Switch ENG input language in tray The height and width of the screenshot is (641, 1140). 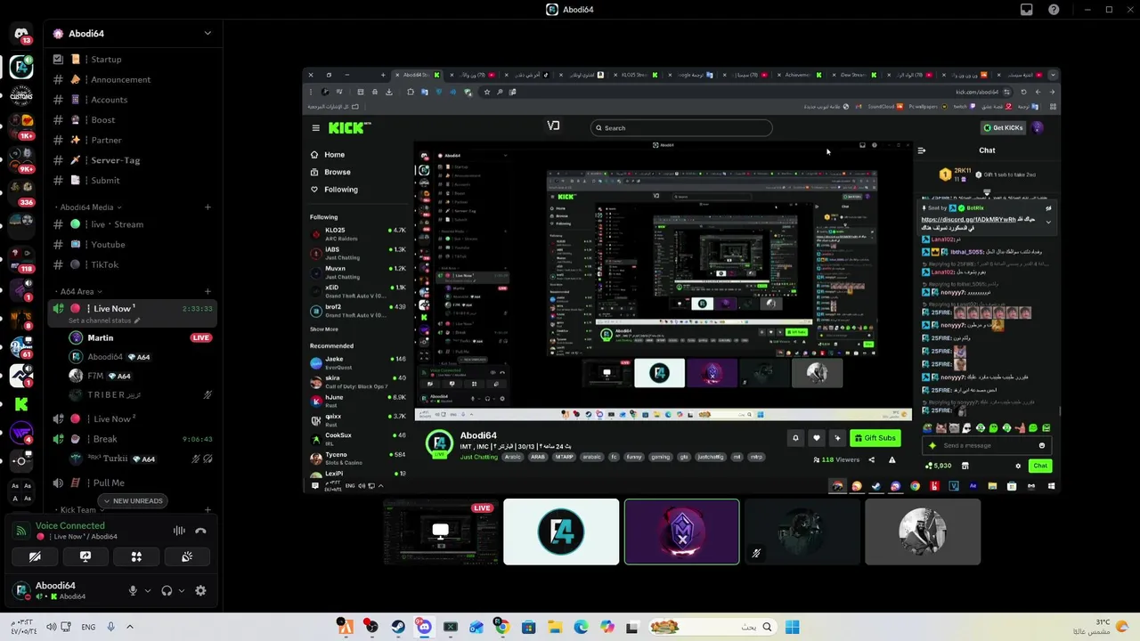88,627
